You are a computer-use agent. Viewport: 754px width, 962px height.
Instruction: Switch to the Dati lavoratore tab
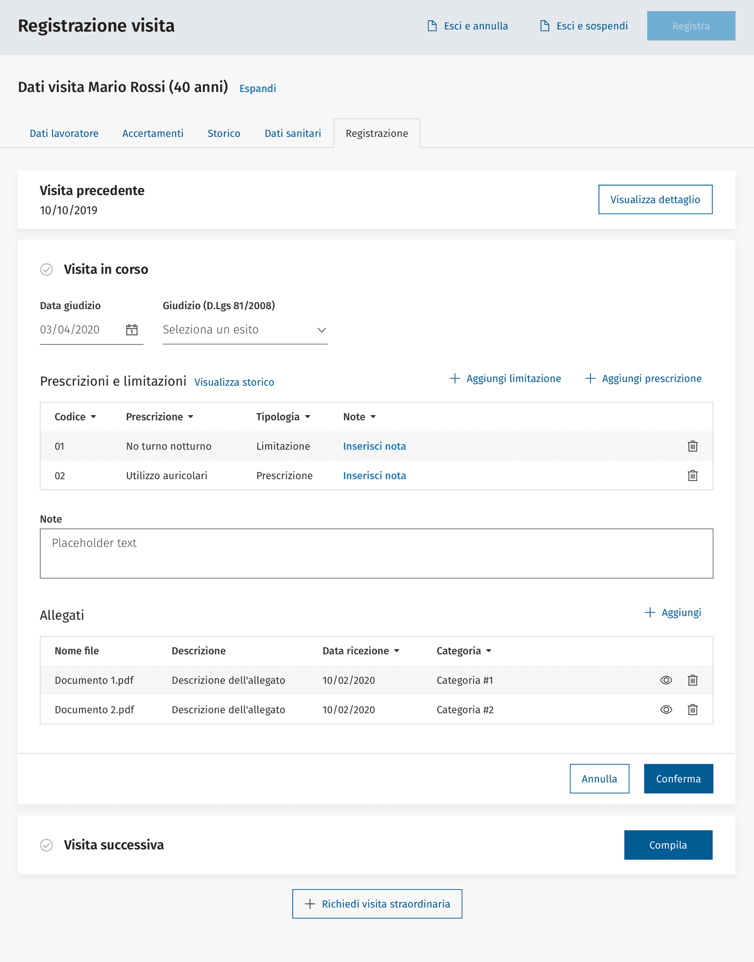coord(64,133)
